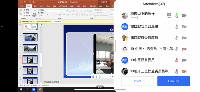This screenshot has height=92, width=200.
Task: Click the video progress bar track
Action: pos(103,77)
